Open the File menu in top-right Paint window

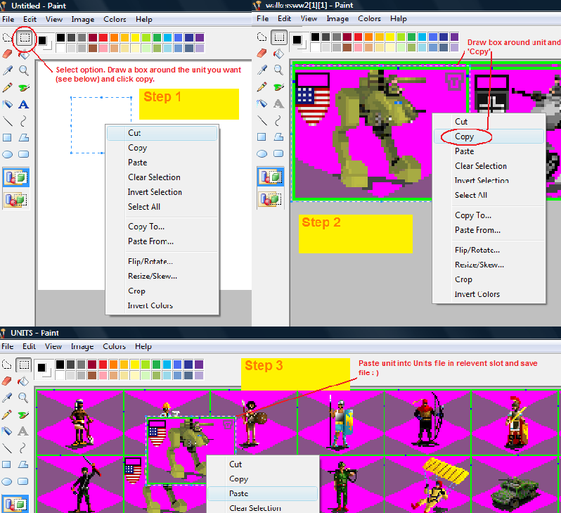[x=262, y=19]
